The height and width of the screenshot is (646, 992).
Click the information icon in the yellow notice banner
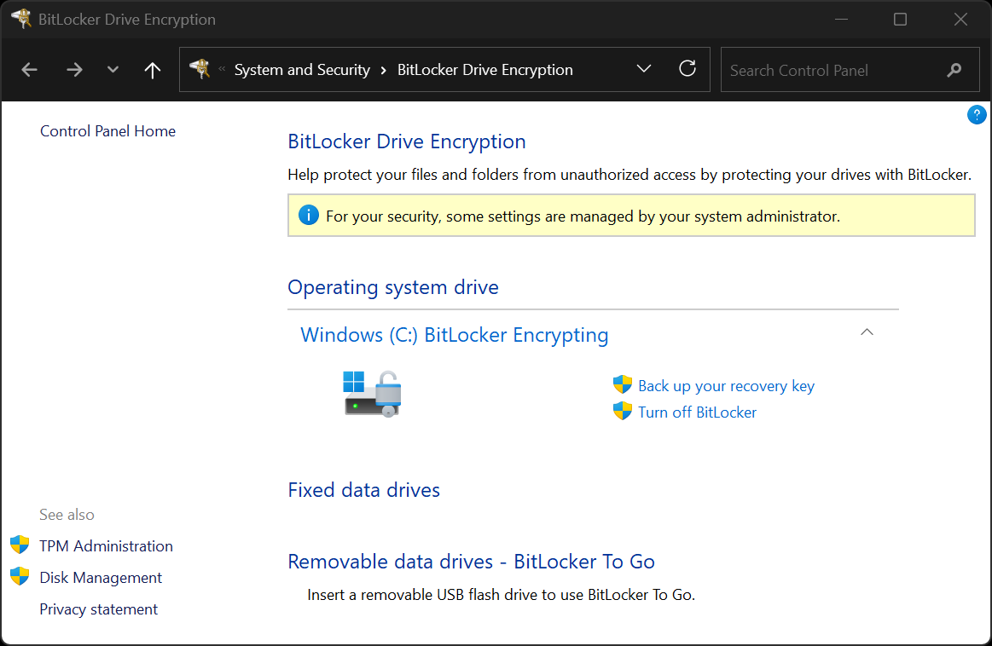308,215
